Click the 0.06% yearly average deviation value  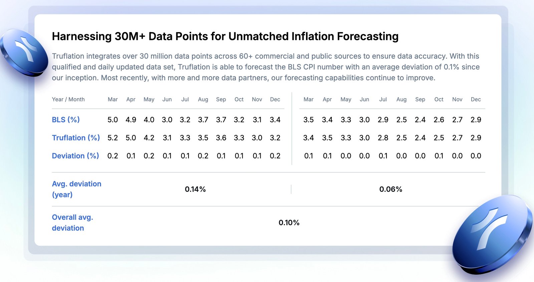[x=390, y=189]
